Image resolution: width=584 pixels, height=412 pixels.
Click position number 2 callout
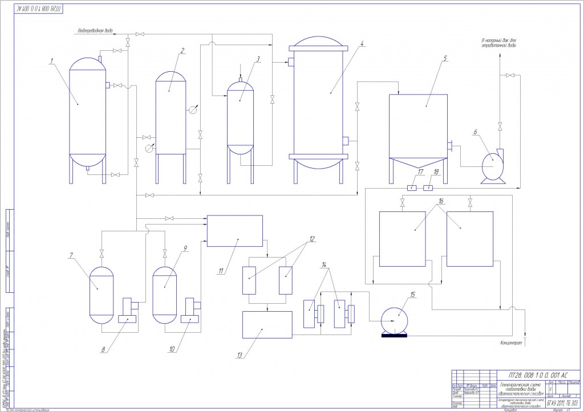tap(182, 50)
